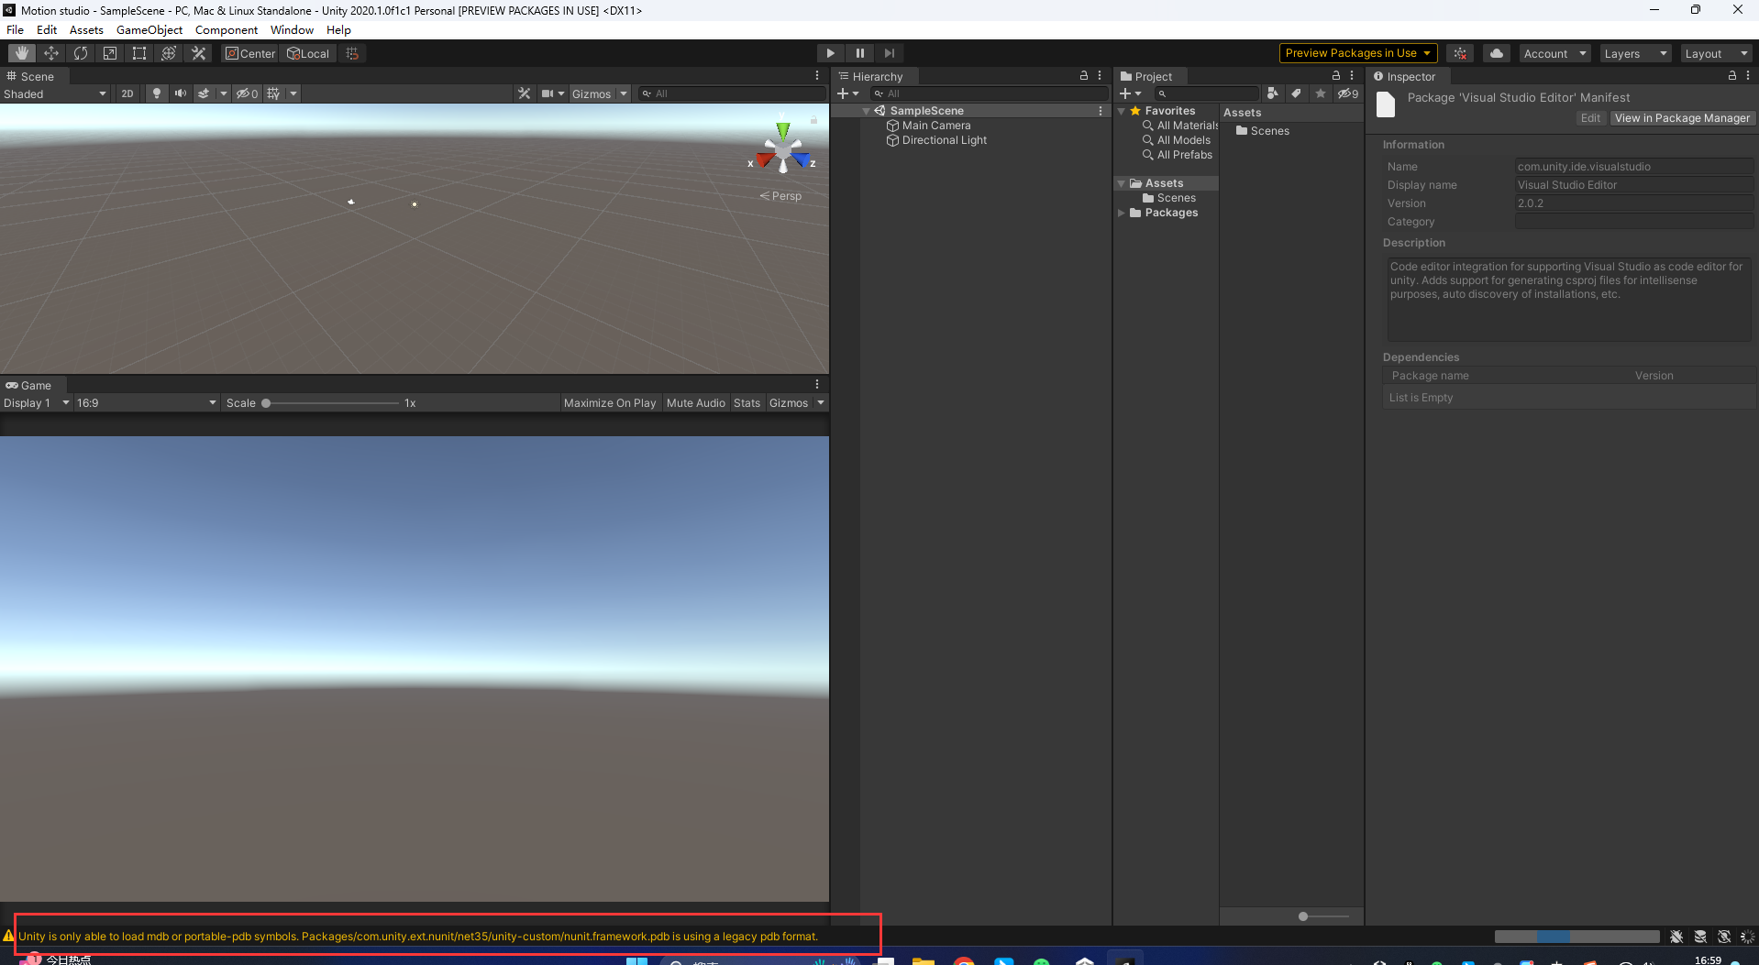Click Project search by label icon
Viewport: 1759px width, 965px height.
(1296, 93)
